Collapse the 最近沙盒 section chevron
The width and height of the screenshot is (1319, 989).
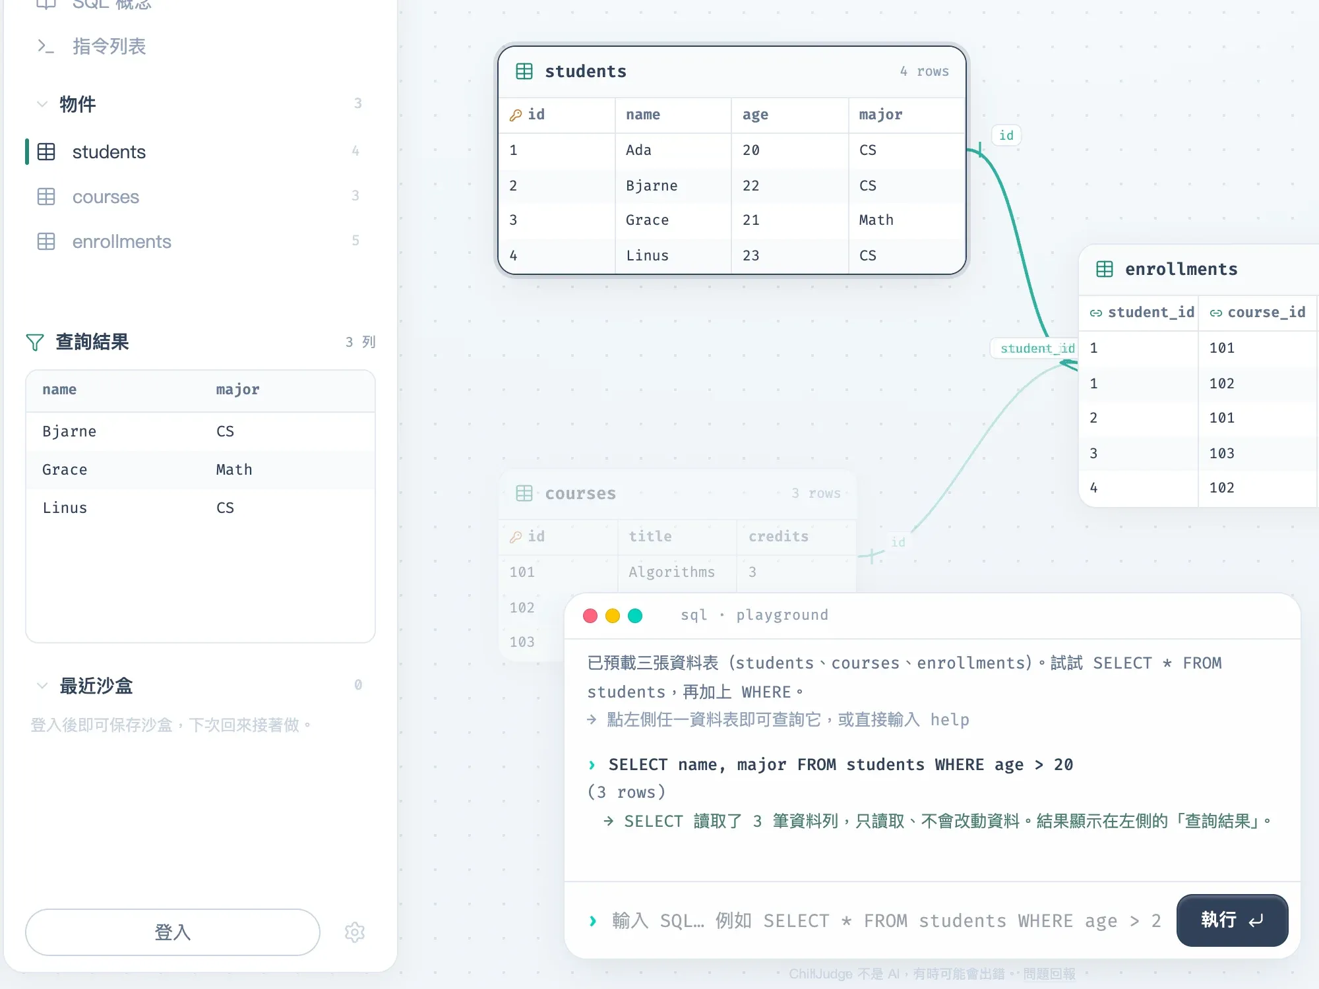[42, 685]
